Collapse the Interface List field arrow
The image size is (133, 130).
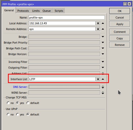[103, 79]
